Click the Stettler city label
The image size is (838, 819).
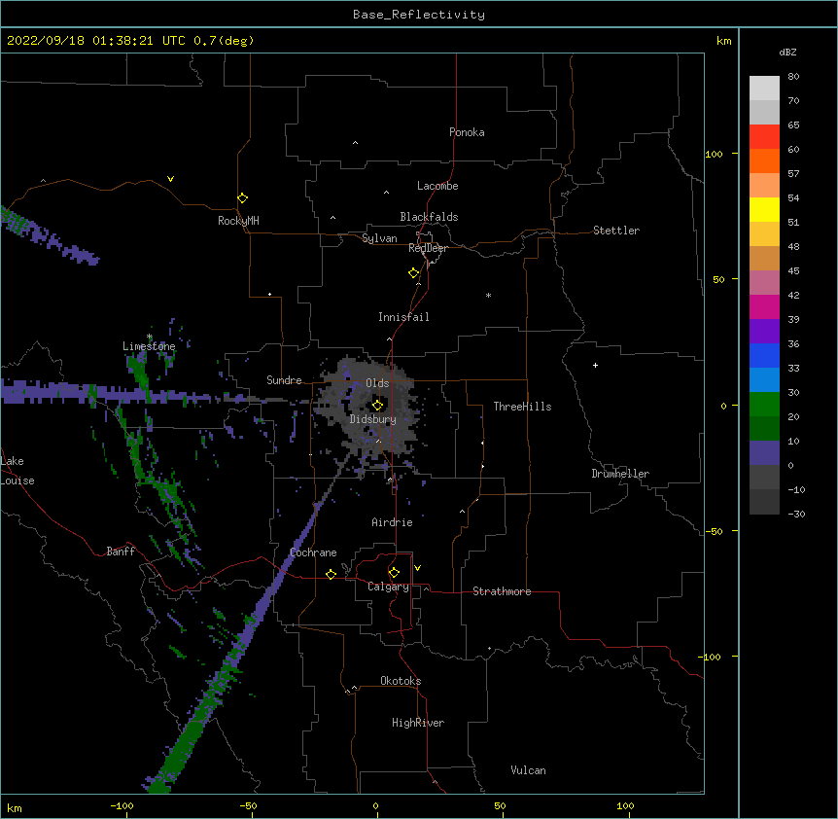[x=616, y=231]
